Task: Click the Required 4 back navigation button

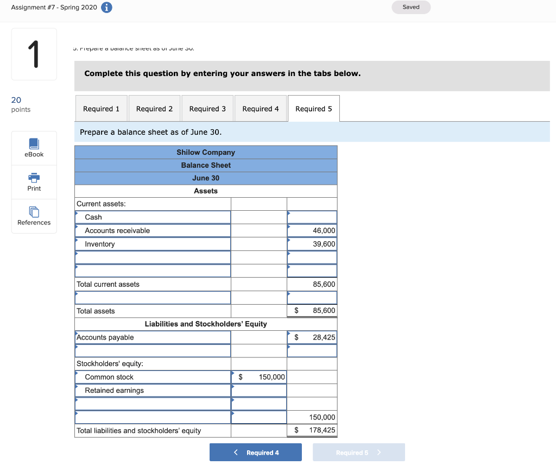Action: pyautogui.click(x=255, y=452)
